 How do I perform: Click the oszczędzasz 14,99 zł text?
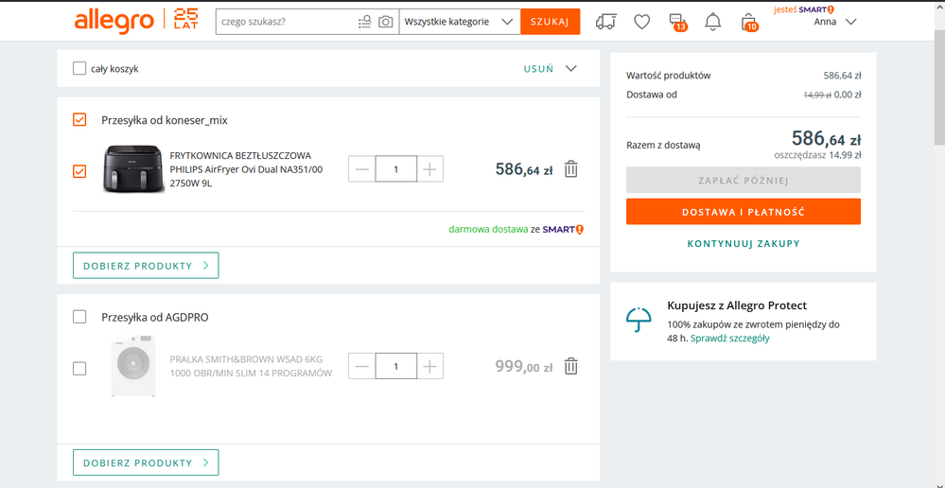click(x=817, y=155)
